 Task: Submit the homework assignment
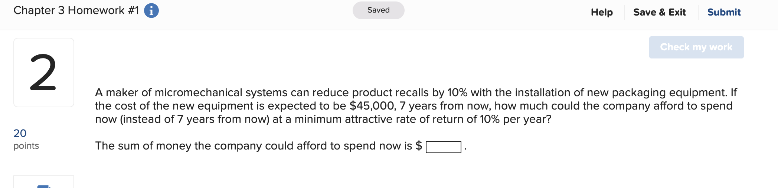[724, 12]
